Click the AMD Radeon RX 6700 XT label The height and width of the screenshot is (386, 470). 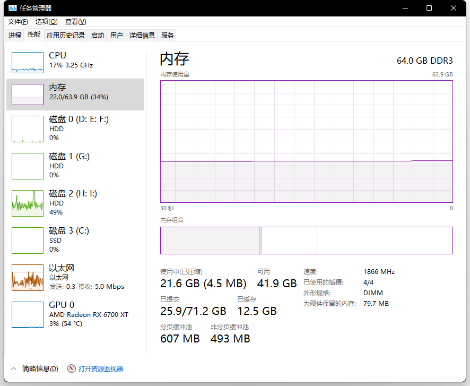(89, 315)
